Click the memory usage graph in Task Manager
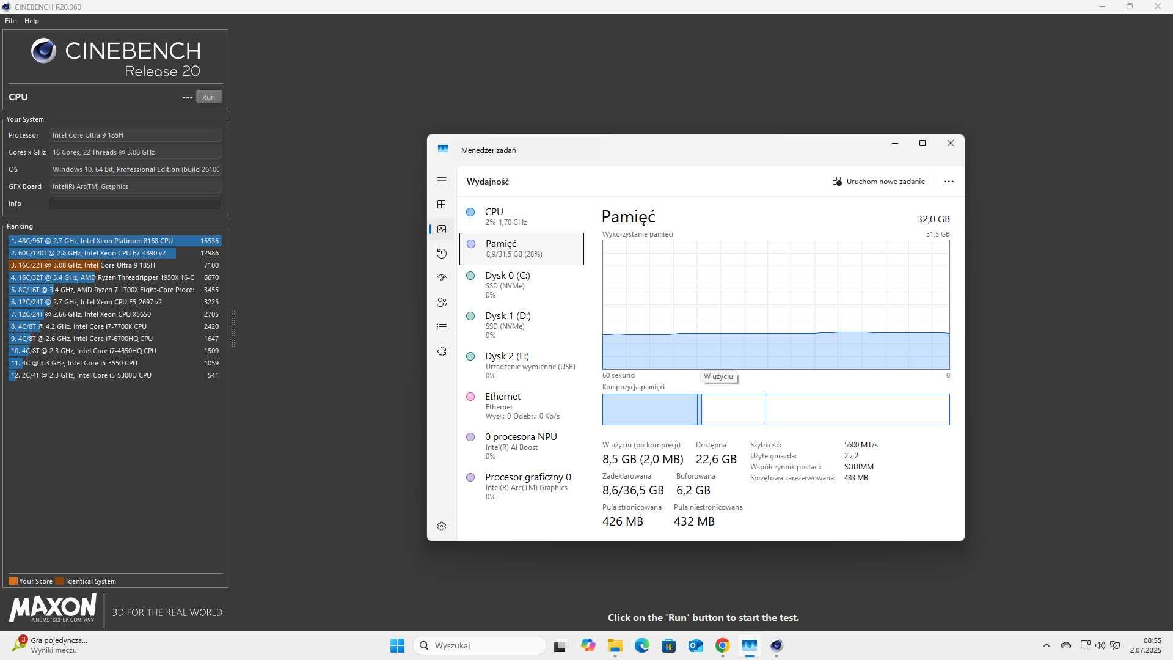 [x=776, y=304]
